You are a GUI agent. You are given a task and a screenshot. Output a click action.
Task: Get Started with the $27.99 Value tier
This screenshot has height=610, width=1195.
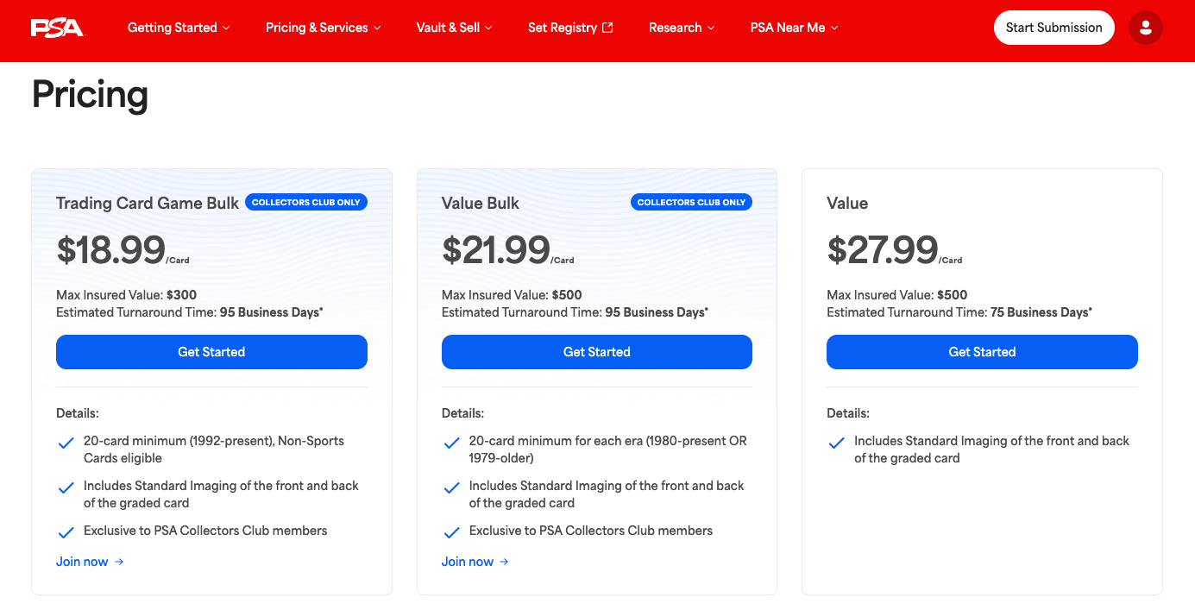point(982,352)
